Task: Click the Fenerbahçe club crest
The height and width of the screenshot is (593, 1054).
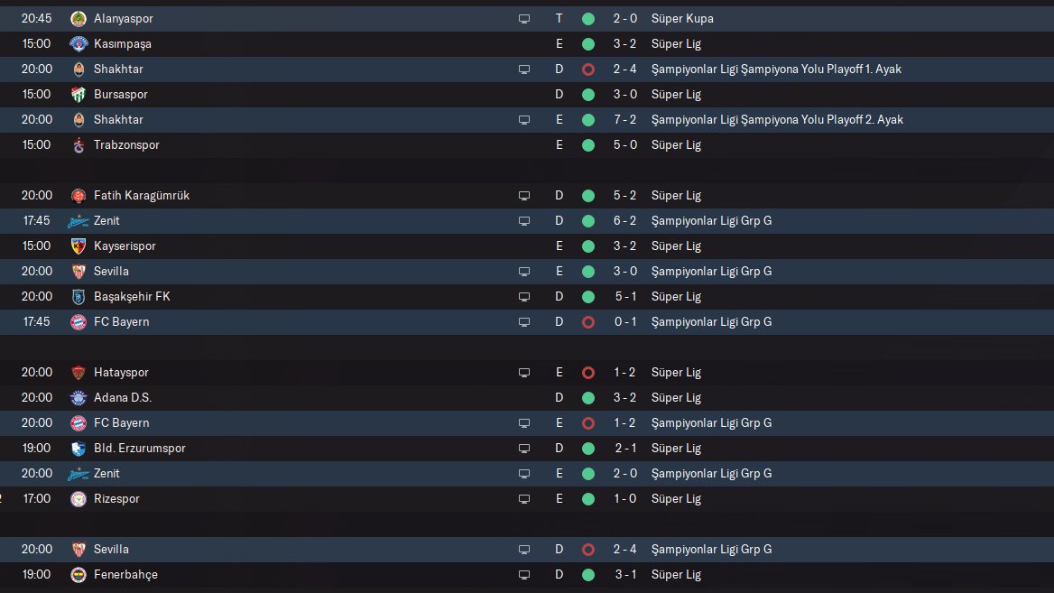Action: (x=79, y=575)
